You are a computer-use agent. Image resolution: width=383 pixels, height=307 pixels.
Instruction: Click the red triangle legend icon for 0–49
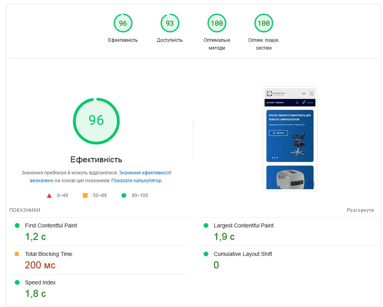49,195
